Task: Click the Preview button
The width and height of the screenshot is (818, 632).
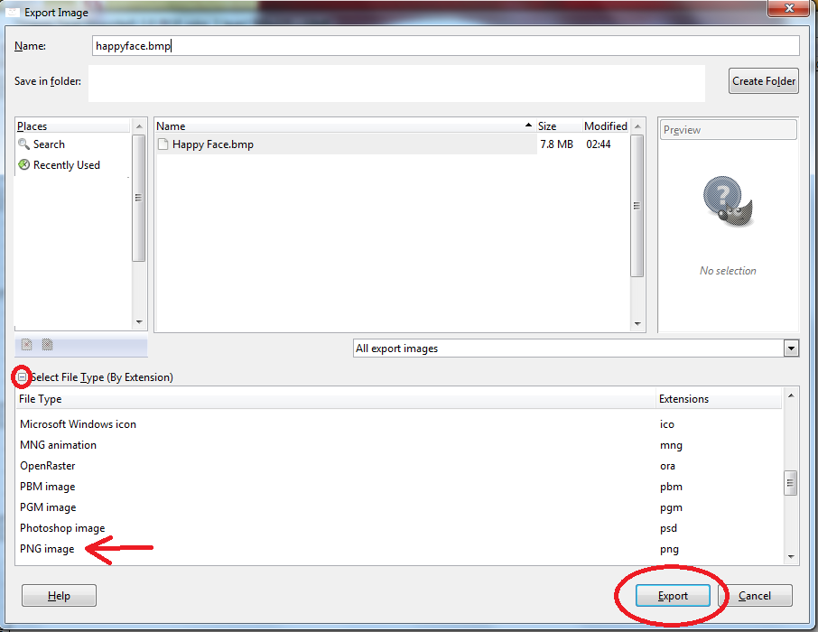Action: click(x=729, y=129)
